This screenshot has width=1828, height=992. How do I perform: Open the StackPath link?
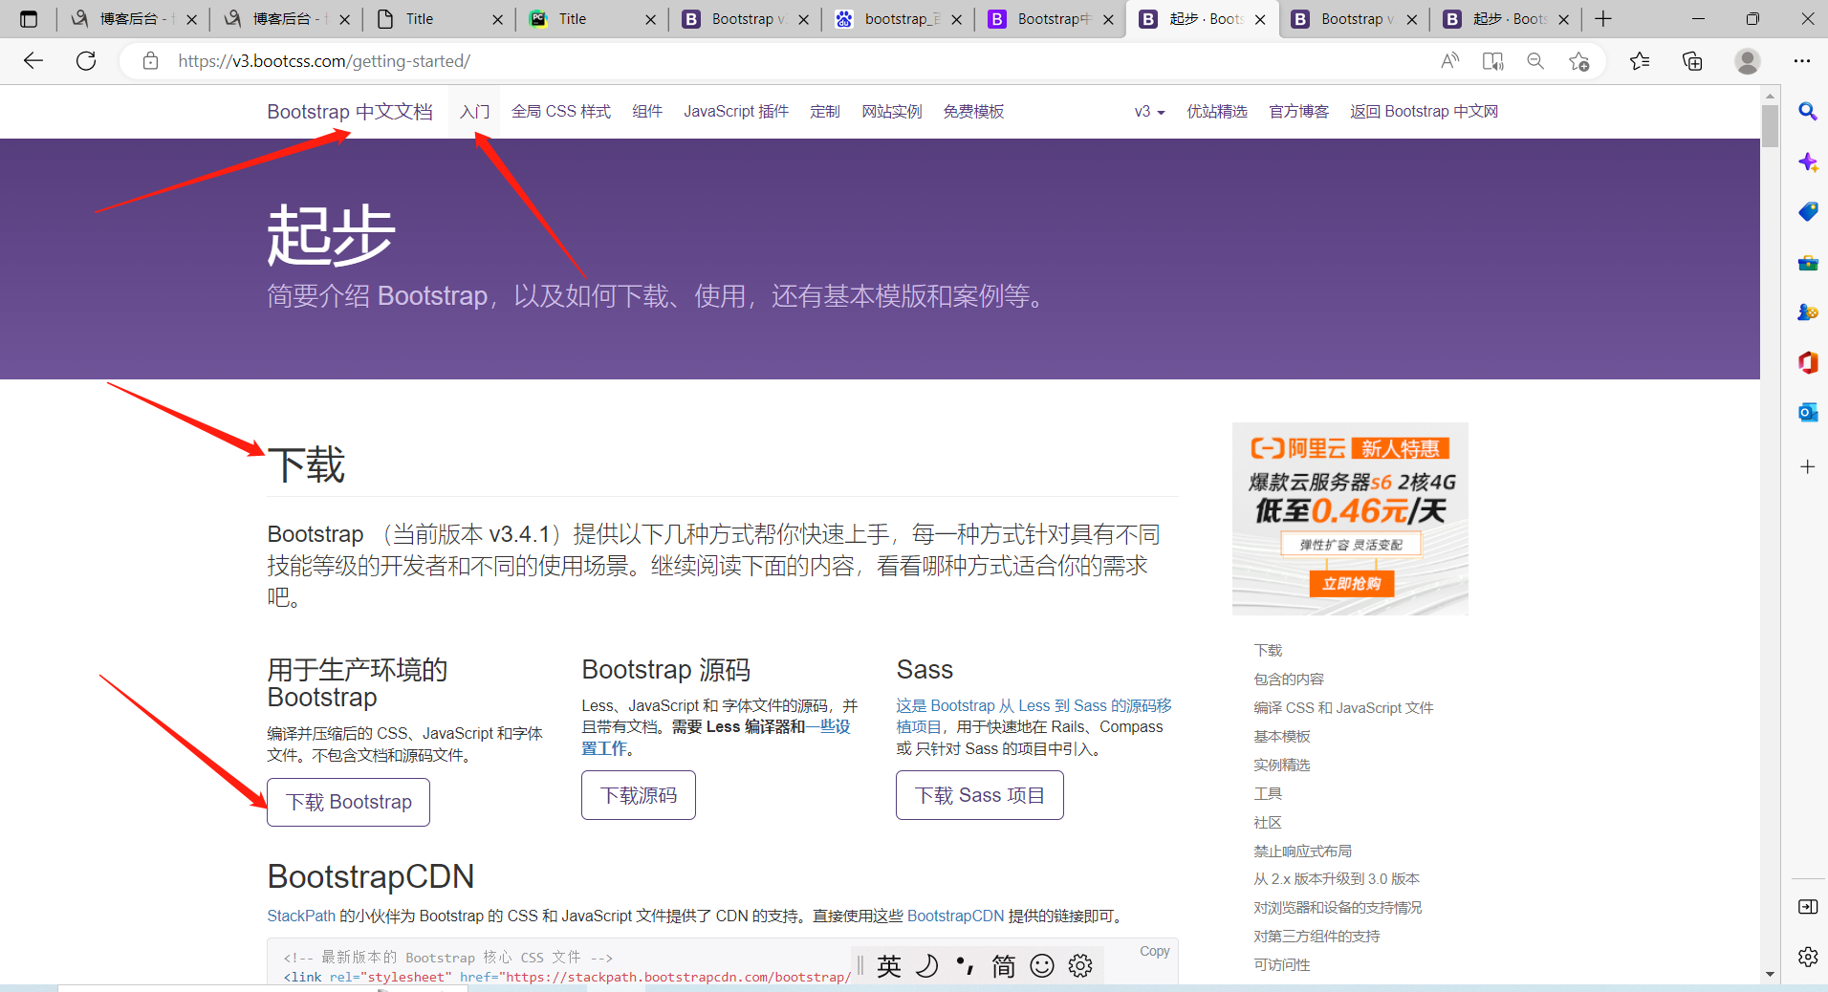pos(301,916)
